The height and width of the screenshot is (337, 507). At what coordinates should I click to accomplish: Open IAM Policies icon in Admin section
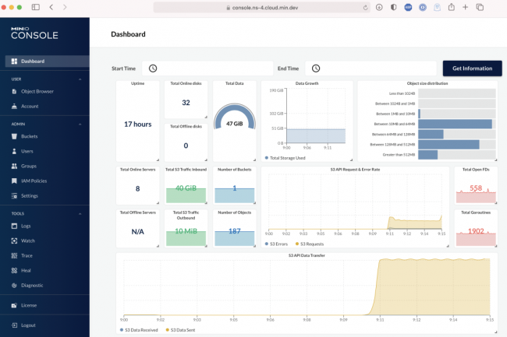pyautogui.click(x=13, y=181)
